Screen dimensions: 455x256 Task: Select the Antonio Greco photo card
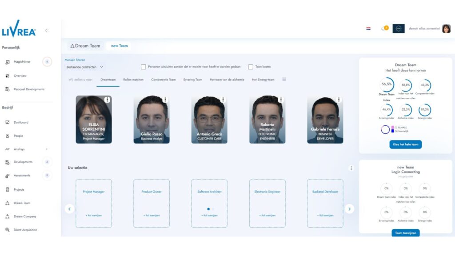tap(209, 119)
